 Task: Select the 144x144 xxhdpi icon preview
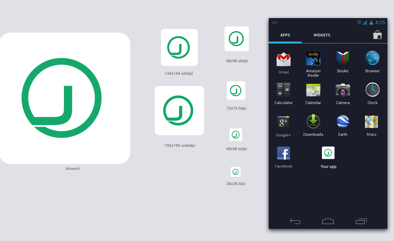(179, 47)
